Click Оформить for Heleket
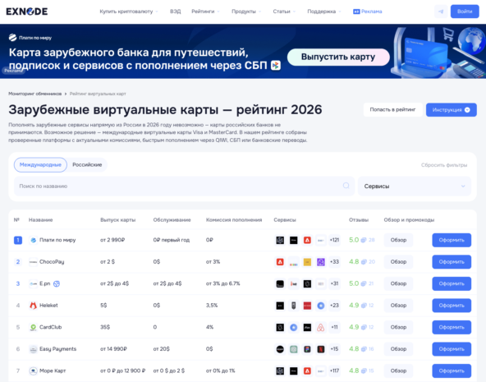 click(452, 306)
